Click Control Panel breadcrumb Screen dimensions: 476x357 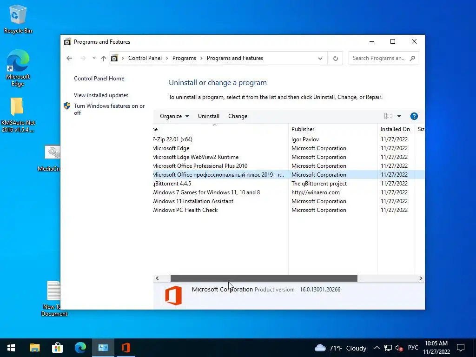coord(145,58)
